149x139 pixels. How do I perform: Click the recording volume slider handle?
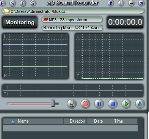[53, 103]
